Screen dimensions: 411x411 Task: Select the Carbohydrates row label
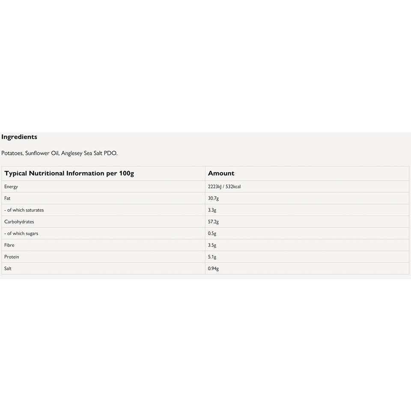pos(19,222)
